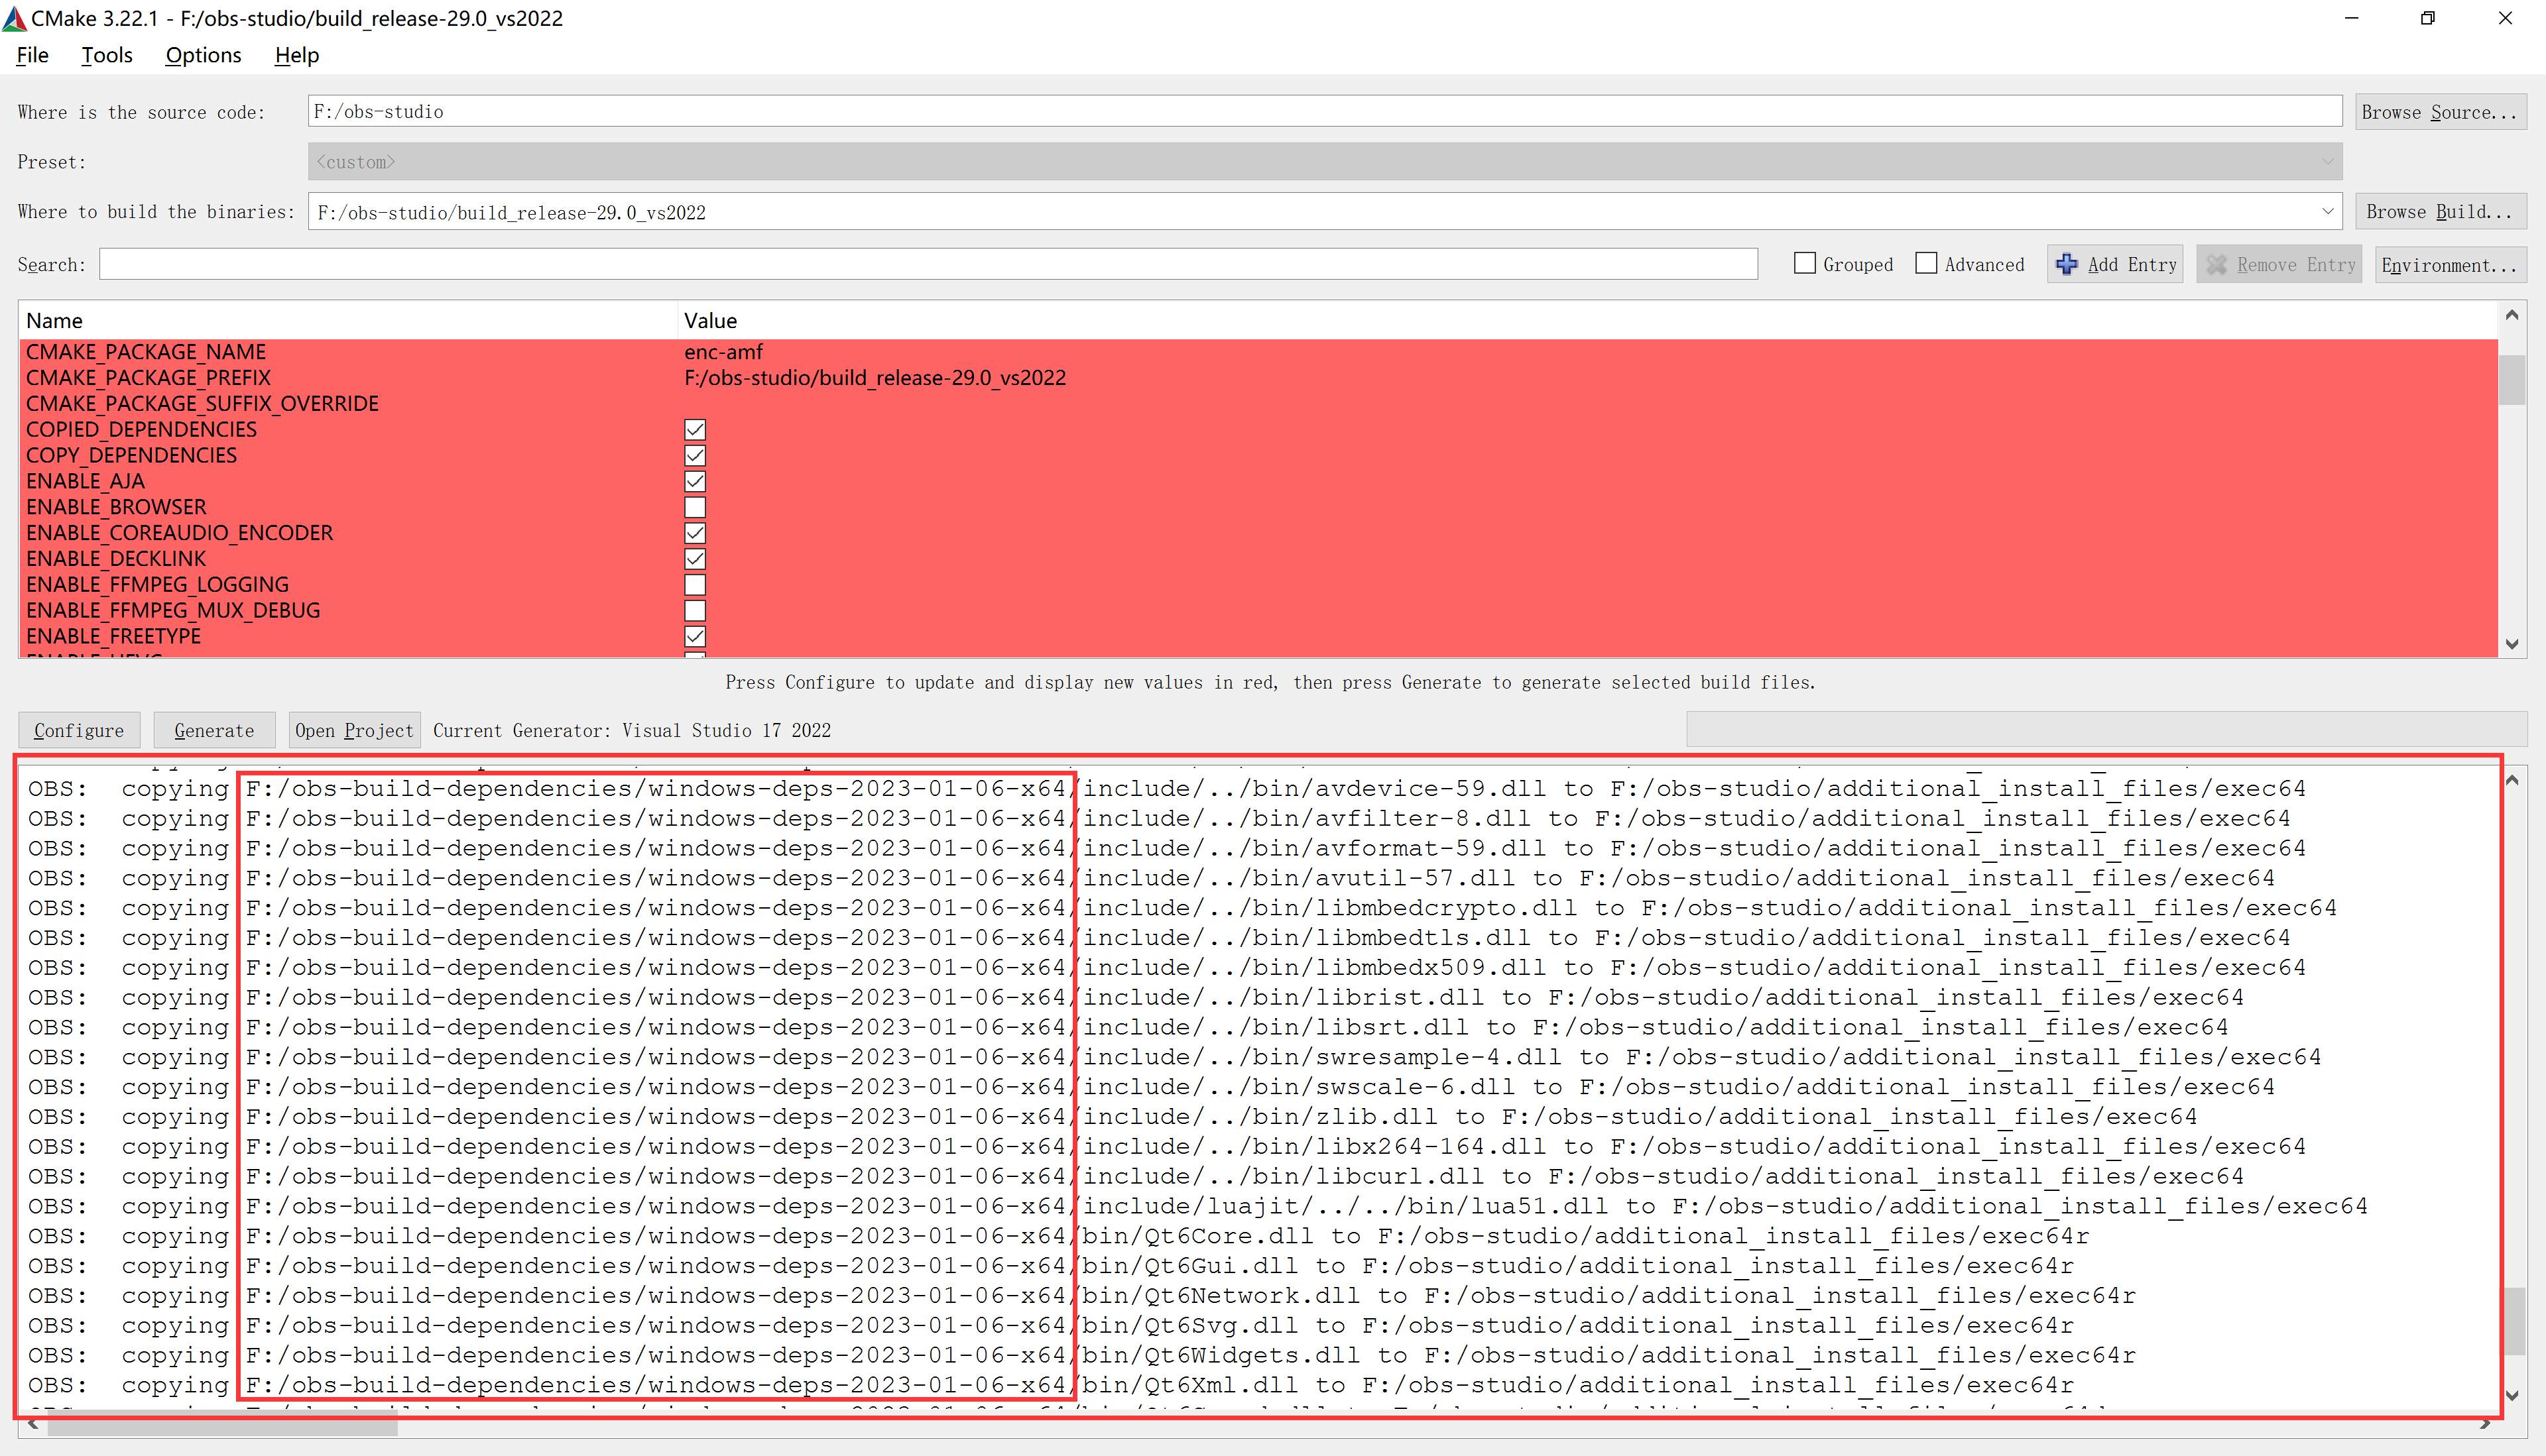Viewport: 2546px width, 1456px height.
Task: Toggle the ENABLE_FFMPEG_LOGGING checkbox
Action: (694, 584)
